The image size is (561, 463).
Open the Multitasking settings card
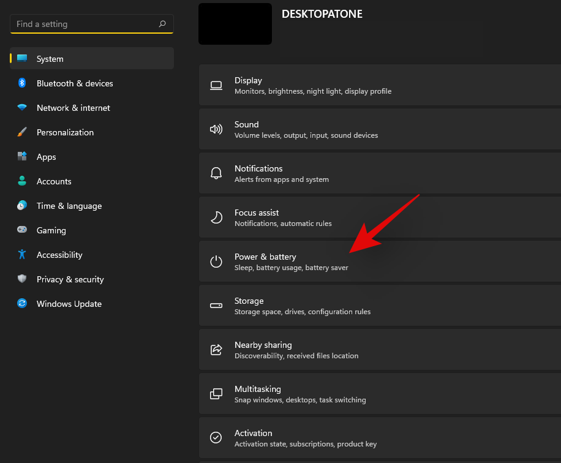tap(380, 394)
